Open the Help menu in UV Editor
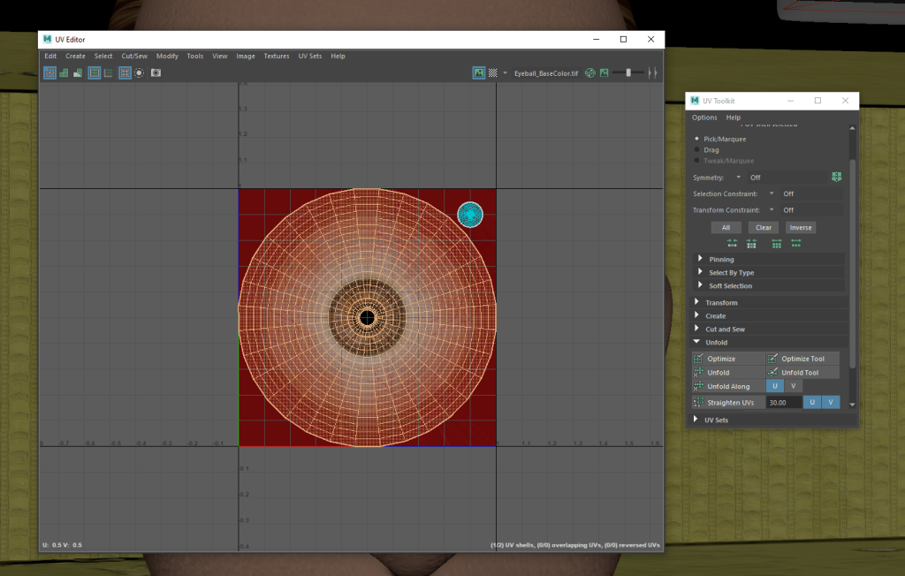This screenshot has height=576, width=905. (338, 56)
